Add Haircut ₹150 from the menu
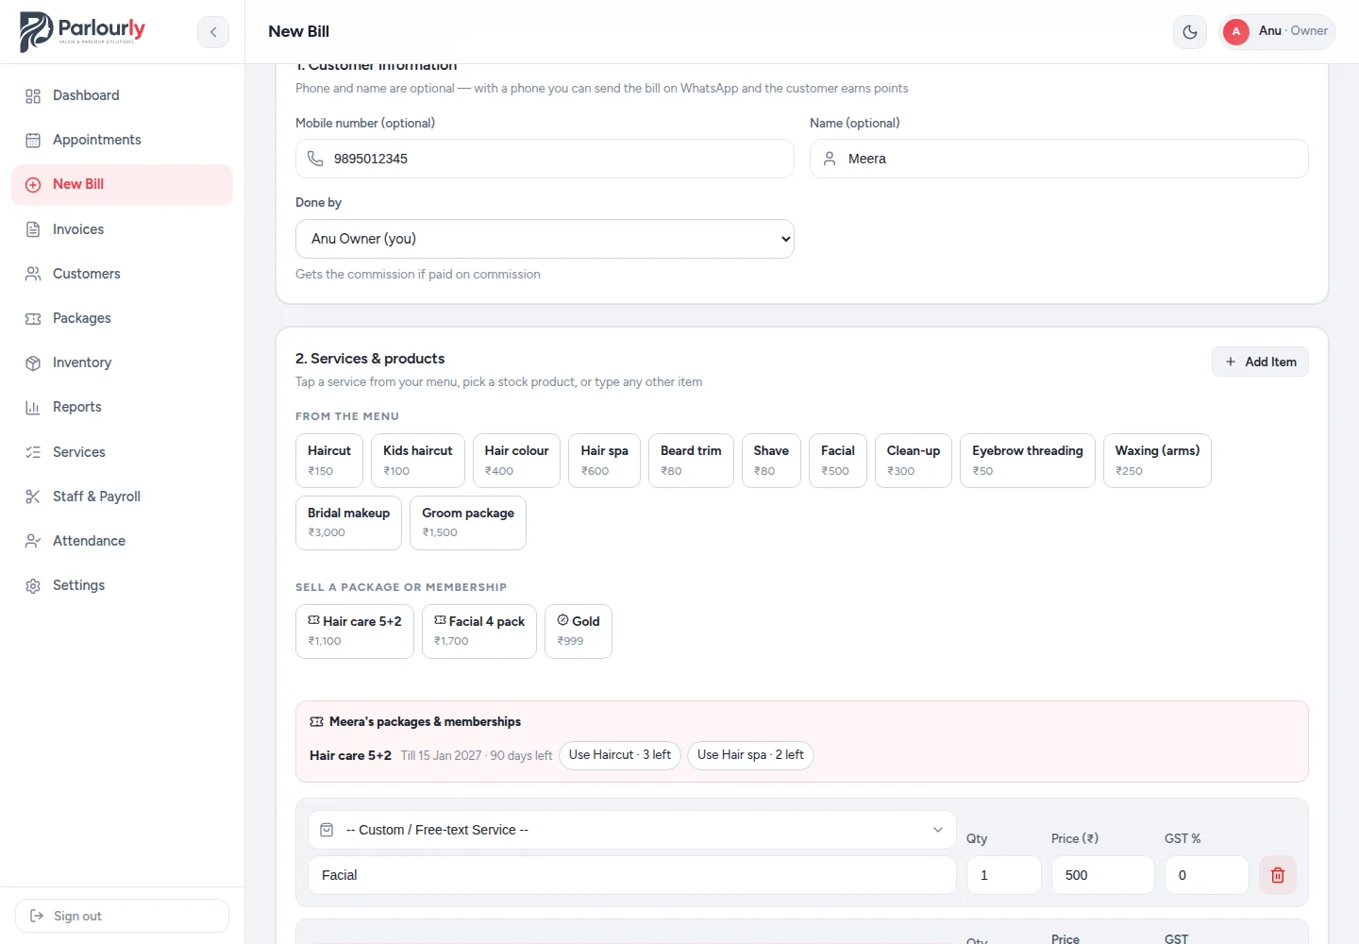1359x944 pixels. click(x=329, y=461)
